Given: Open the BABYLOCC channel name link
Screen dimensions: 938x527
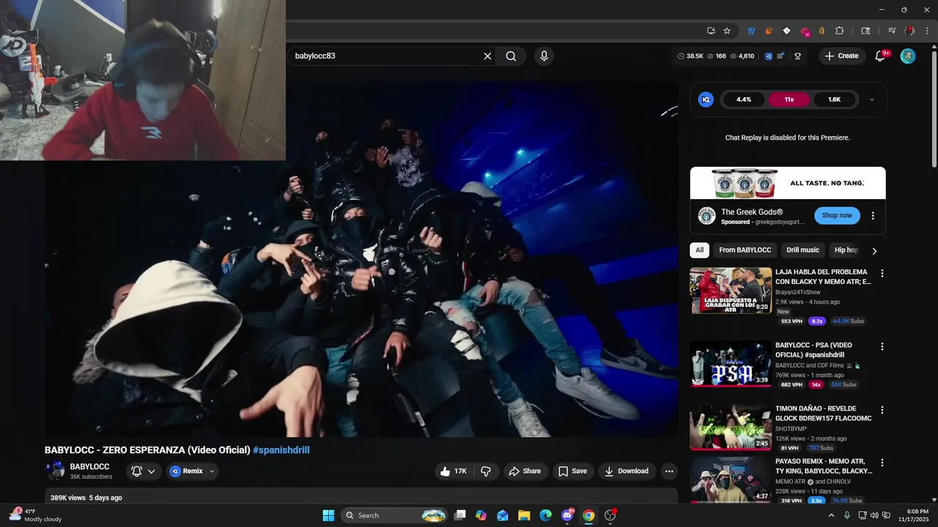Looking at the screenshot, I should (x=89, y=467).
